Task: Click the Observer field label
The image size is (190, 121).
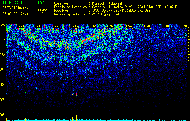Action: click(x=61, y=3)
